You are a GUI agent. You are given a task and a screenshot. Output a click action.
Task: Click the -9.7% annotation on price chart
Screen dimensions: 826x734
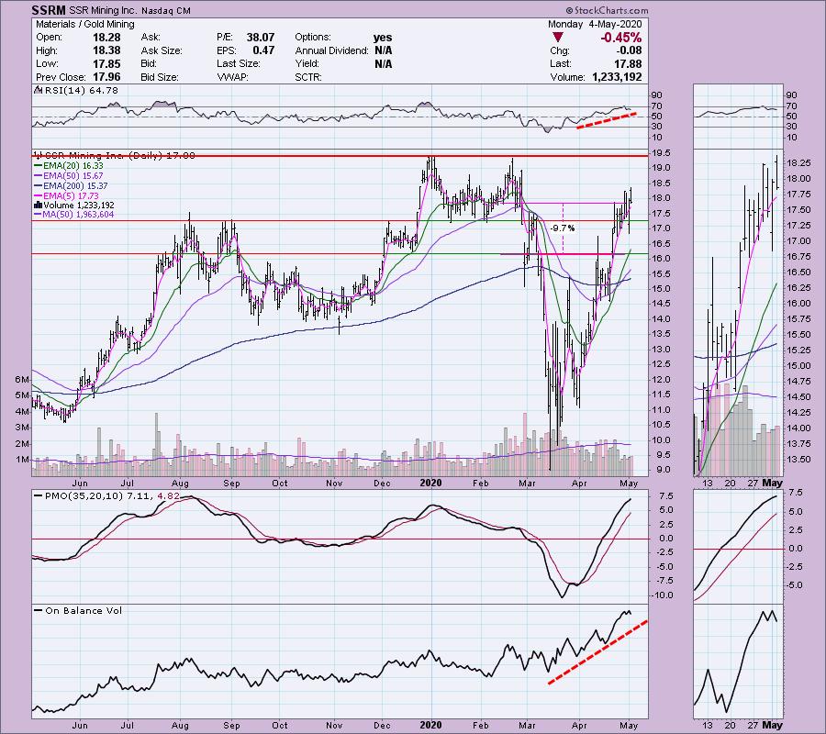click(x=562, y=228)
